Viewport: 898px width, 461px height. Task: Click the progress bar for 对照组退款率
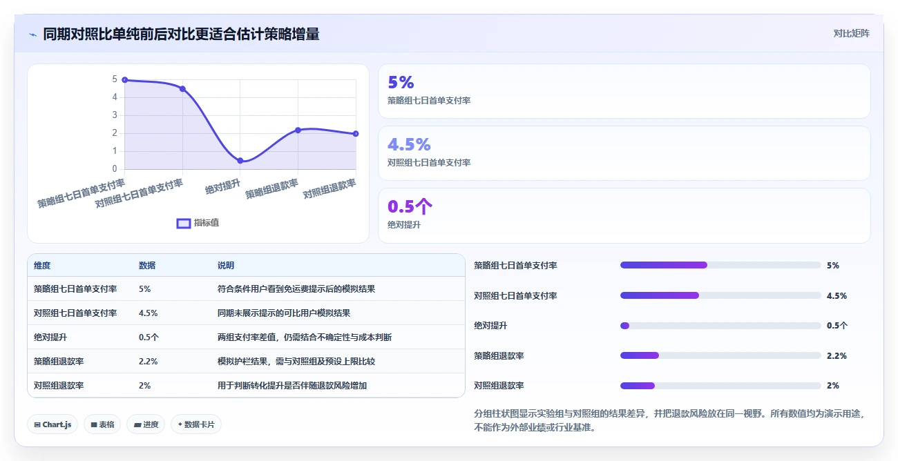[x=720, y=386]
